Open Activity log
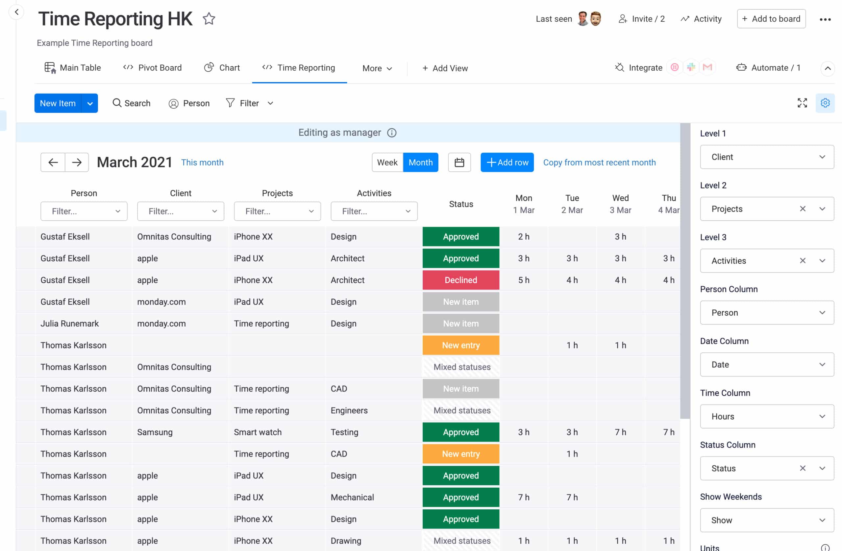 click(701, 19)
